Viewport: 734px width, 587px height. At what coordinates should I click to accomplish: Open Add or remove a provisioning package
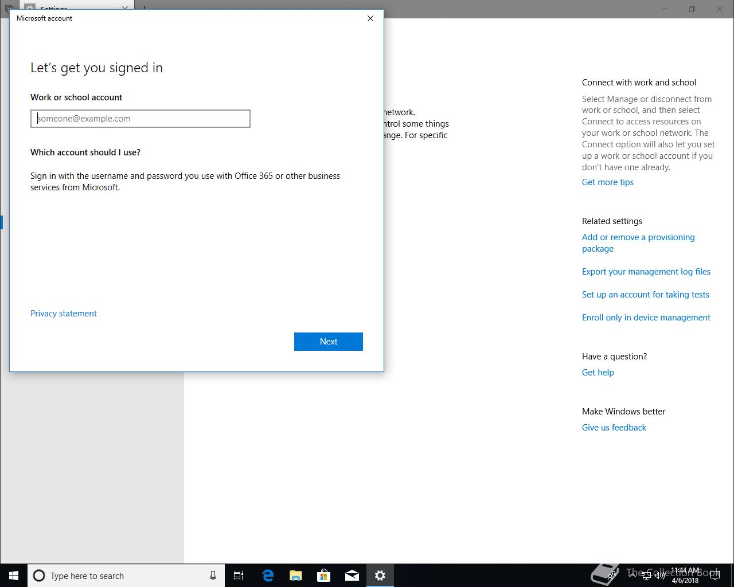point(638,243)
